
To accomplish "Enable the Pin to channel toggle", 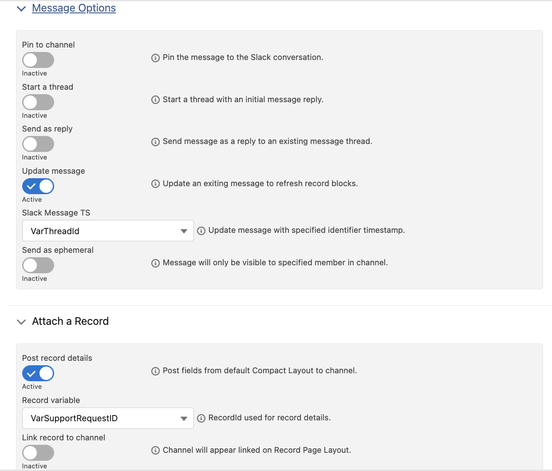I will tap(38, 60).
